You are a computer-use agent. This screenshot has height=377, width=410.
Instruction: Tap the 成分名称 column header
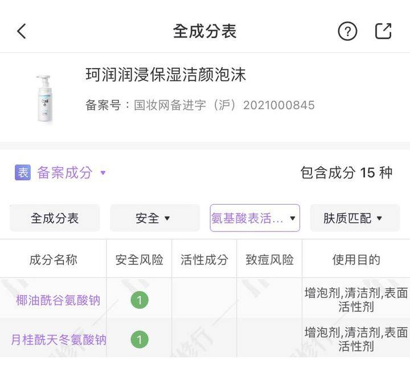pos(54,260)
